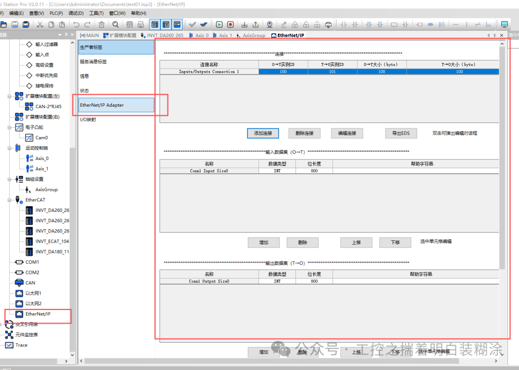The image size is (519, 370).
Task: Click the monitor webcam-style icon
Action: (x=270, y=25)
